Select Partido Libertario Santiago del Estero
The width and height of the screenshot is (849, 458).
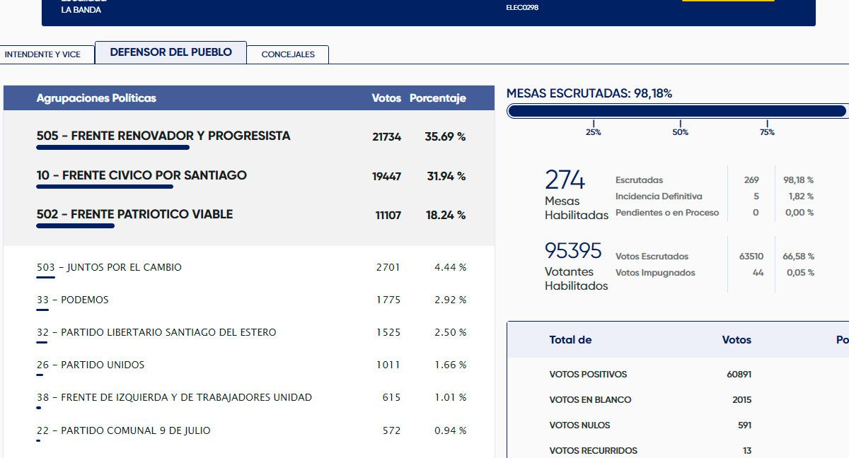tap(156, 332)
